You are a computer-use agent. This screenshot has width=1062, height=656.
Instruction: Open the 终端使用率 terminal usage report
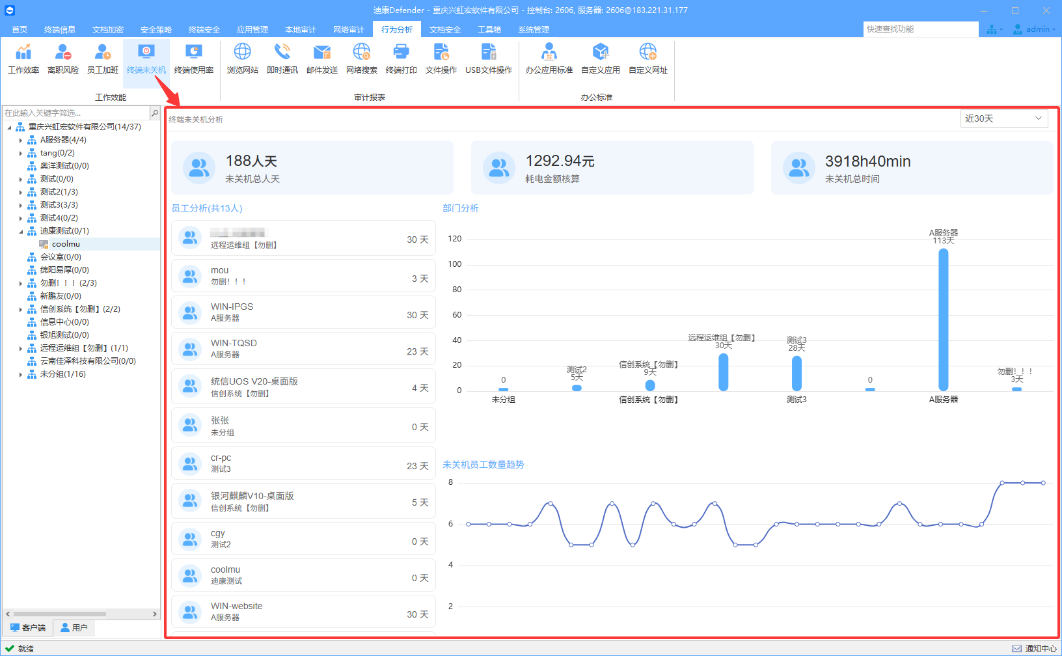coord(194,59)
